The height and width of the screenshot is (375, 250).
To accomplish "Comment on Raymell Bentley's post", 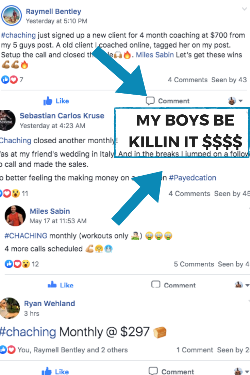I will coord(168,101).
